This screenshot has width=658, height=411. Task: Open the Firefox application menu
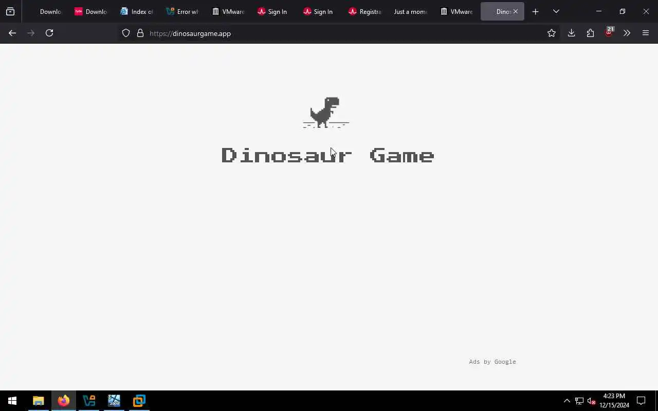646,33
